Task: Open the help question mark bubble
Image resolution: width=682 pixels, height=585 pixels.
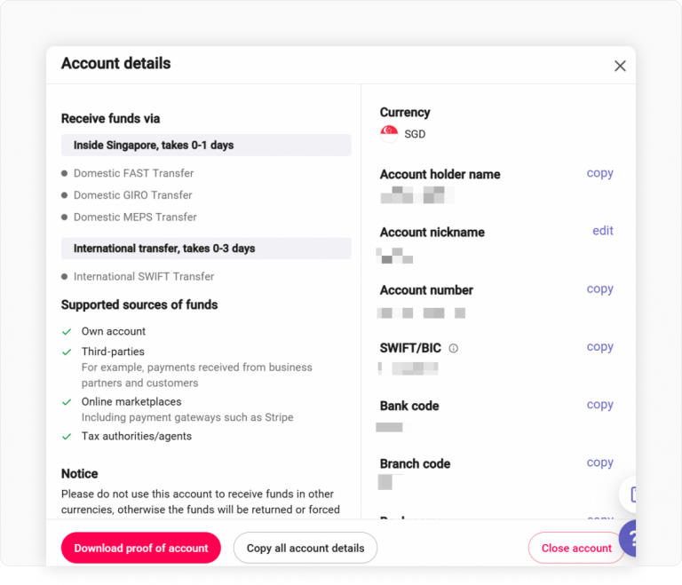Action: (x=631, y=538)
